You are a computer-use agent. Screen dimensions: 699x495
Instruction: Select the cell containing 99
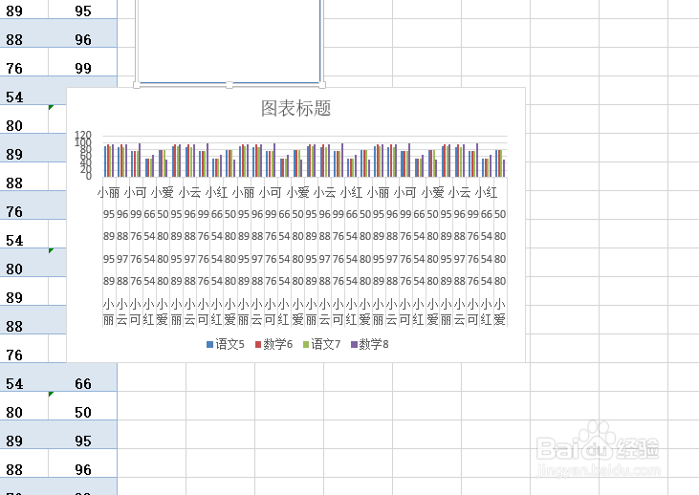tap(83, 62)
